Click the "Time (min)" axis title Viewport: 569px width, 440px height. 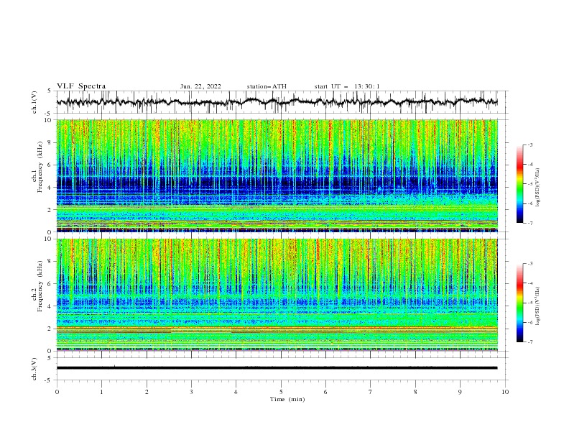point(287,399)
